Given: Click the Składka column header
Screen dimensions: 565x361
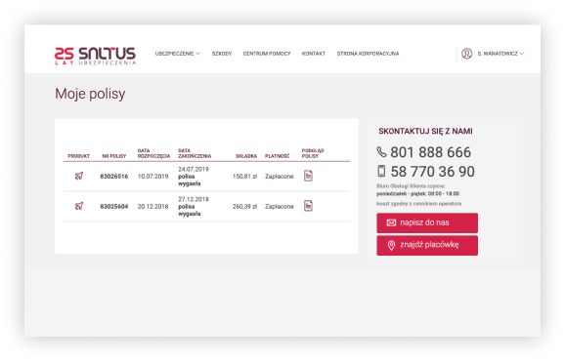Looking at the screenshot, I should click(x=246, y=156).
